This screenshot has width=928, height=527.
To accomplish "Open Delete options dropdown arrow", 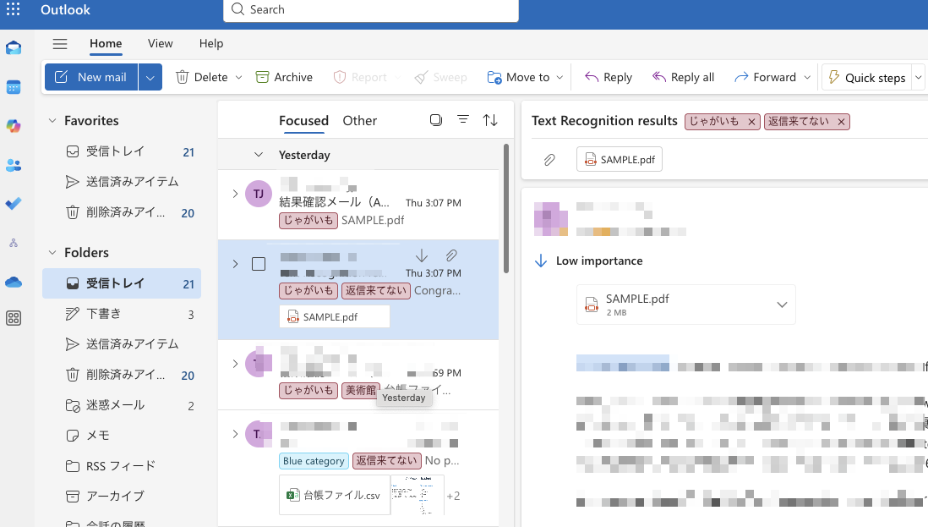I will (238, 78).
